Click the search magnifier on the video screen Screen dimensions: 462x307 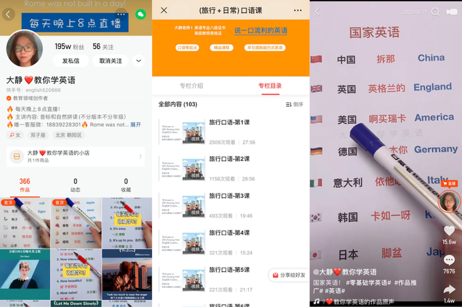tap(435, 12)
